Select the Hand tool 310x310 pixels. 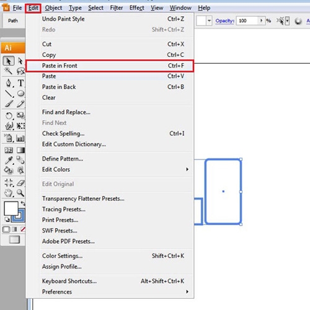pos(9,193)
